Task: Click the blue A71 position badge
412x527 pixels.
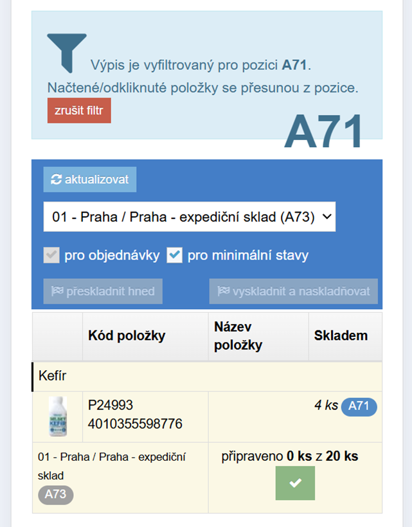Action: (x=359, y=407)
